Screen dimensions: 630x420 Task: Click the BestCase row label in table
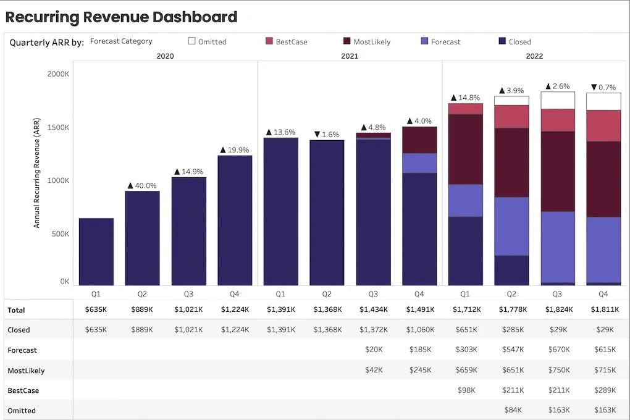[23, 390]
